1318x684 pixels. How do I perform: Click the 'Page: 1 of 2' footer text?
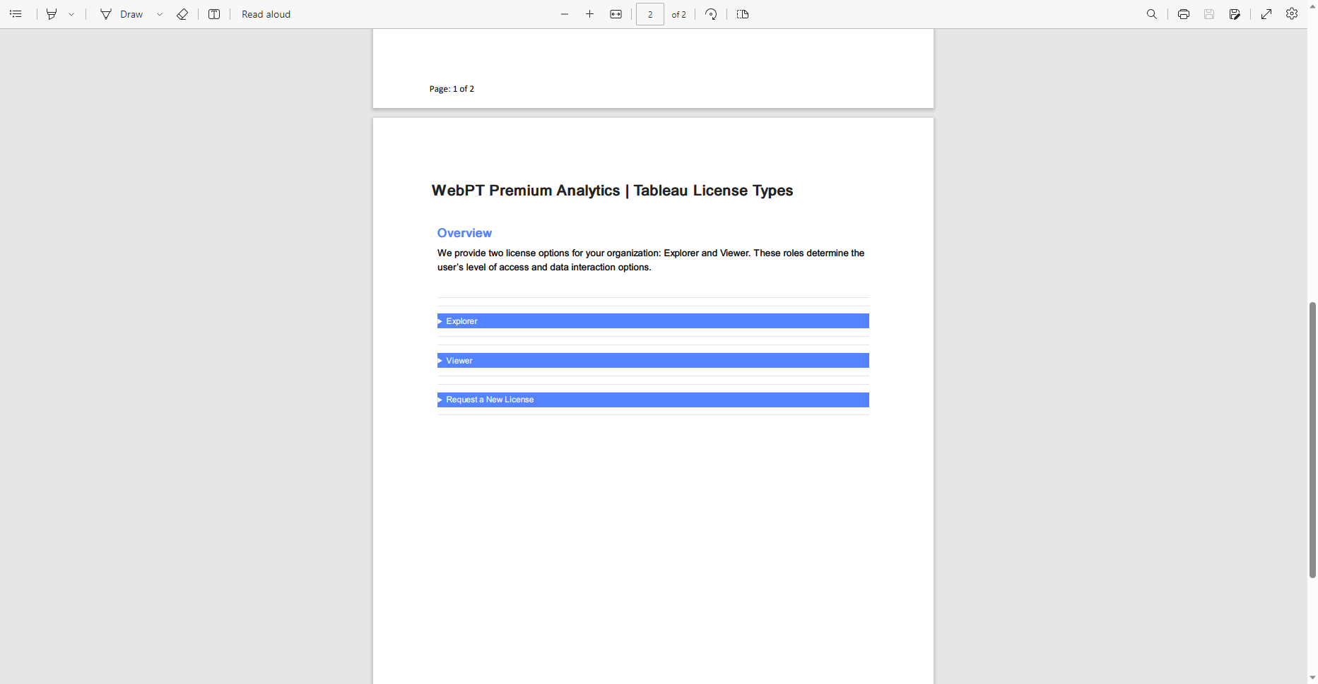click(x=452, y=89)
